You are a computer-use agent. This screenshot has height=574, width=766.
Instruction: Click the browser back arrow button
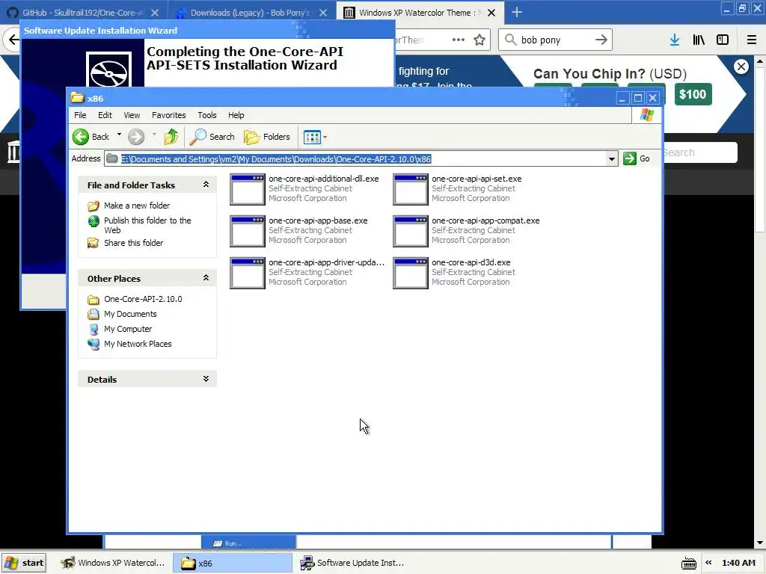13,40
